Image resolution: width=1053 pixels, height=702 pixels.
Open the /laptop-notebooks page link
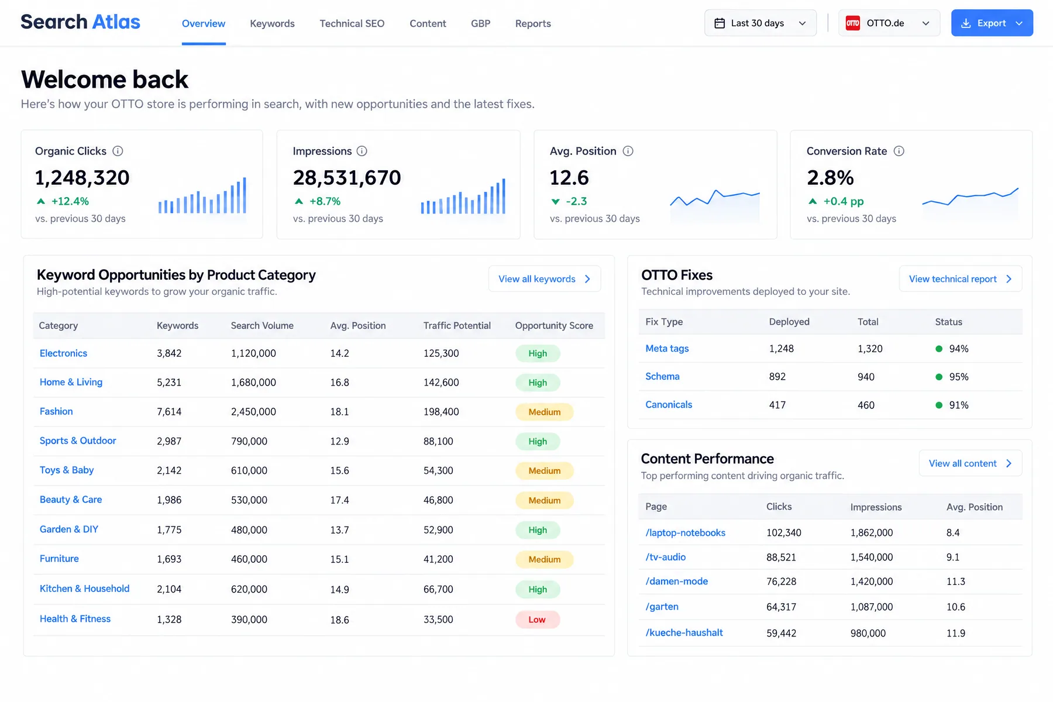(685, 532)
